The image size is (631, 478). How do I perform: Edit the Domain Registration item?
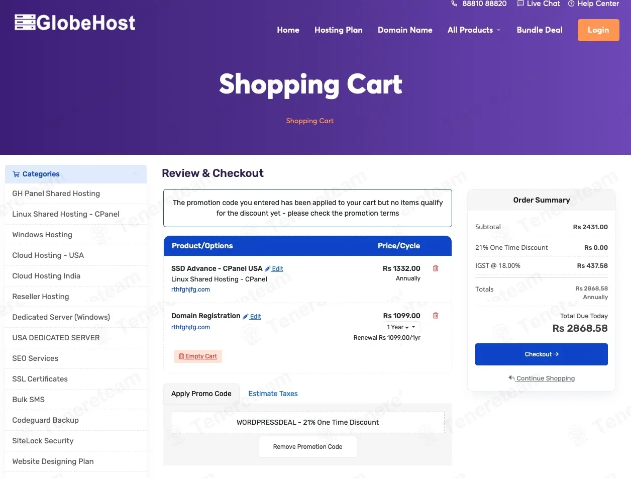click(x=252, y=317)
